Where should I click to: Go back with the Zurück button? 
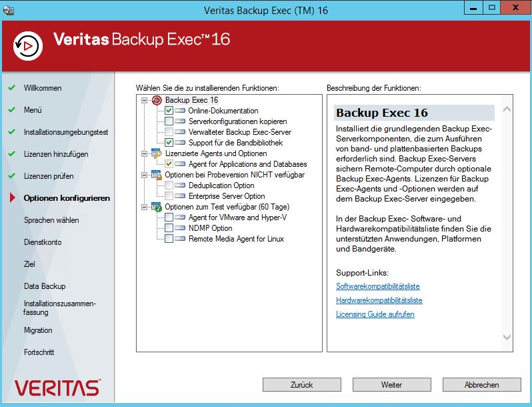click(301, 384)
